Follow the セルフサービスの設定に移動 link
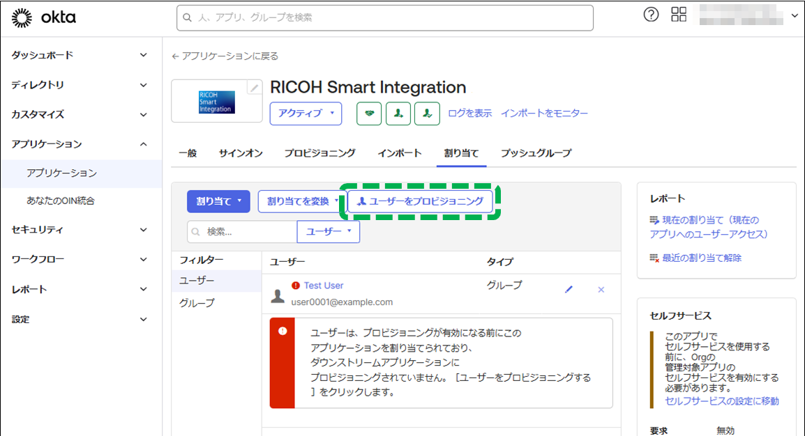Screen dimensions: 805x436 [x=722, y=401]
